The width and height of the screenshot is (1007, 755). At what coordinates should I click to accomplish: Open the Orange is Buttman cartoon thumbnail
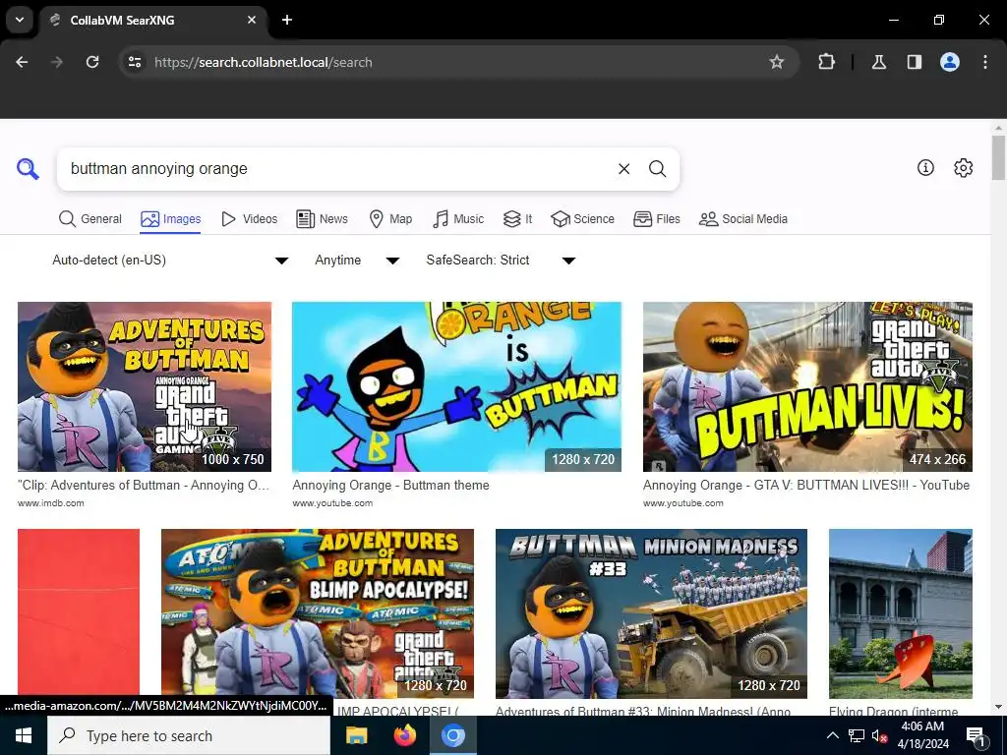pos(456,387)
